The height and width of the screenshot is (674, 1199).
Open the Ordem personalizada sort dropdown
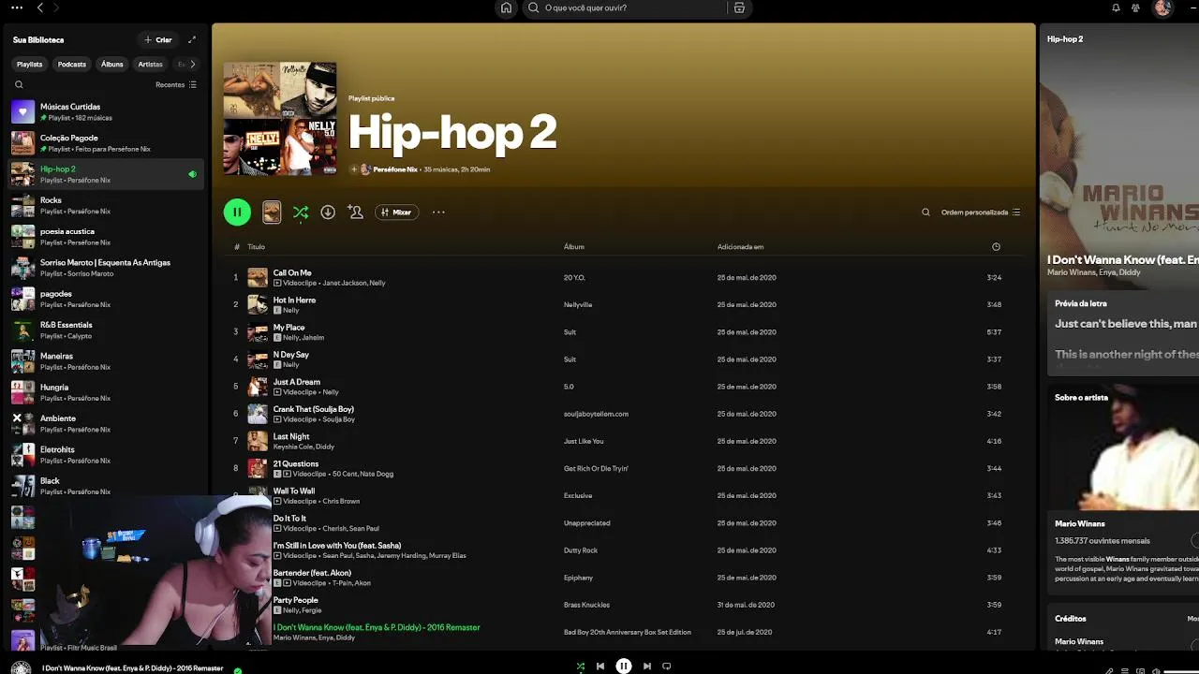click(981, 212)
